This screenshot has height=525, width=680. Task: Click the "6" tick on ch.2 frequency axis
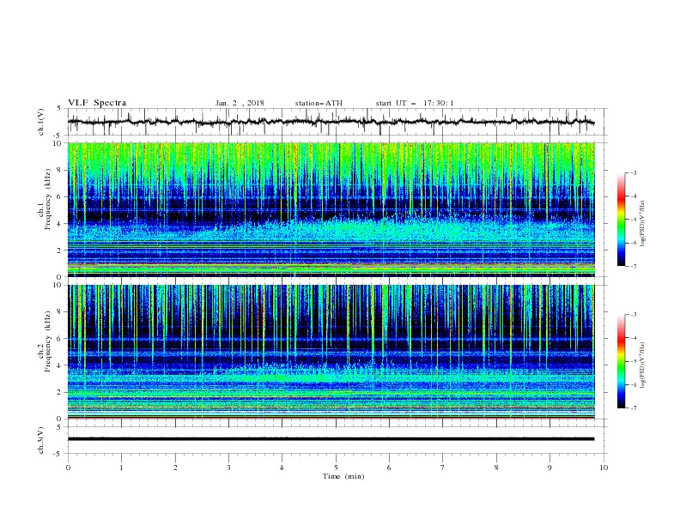[x=61, y=339]
